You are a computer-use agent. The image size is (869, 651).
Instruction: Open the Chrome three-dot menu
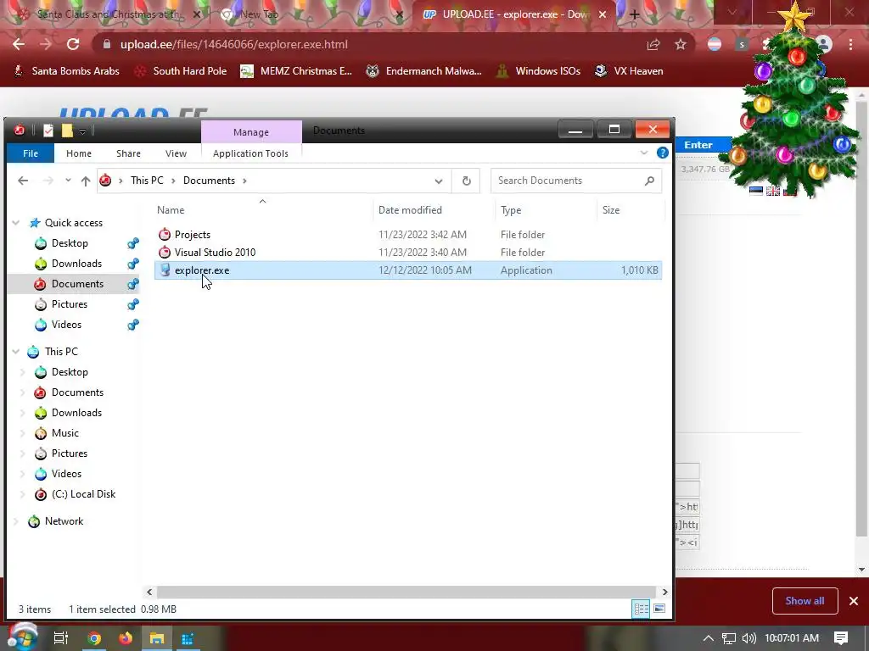(x=850, y=44)
